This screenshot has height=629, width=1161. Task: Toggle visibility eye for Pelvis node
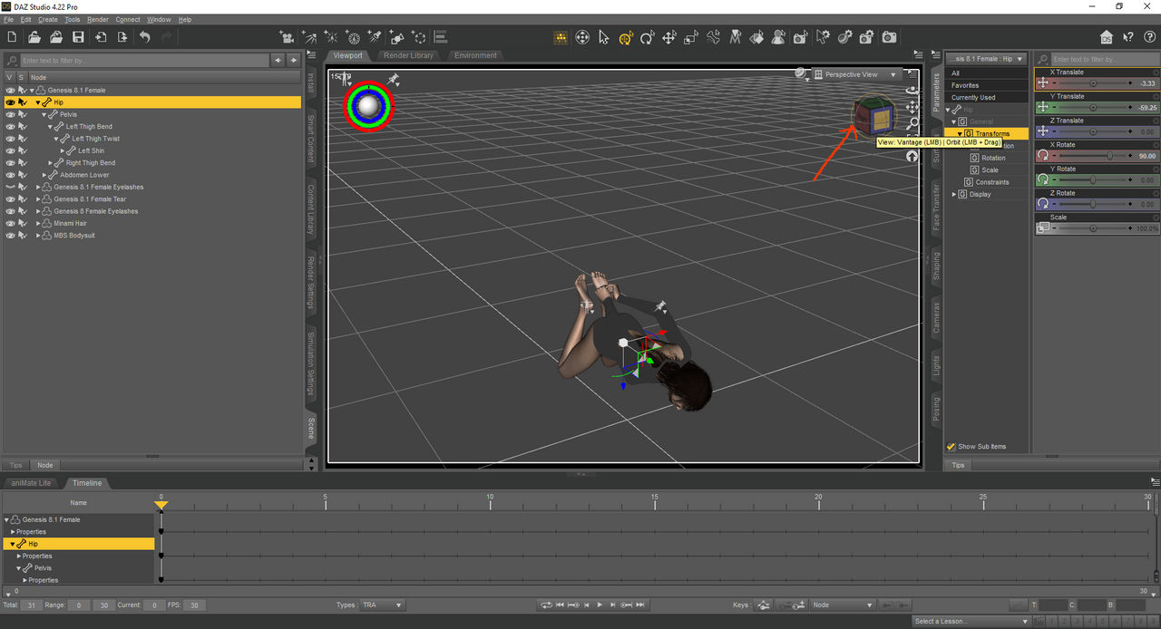pos(10,115)
